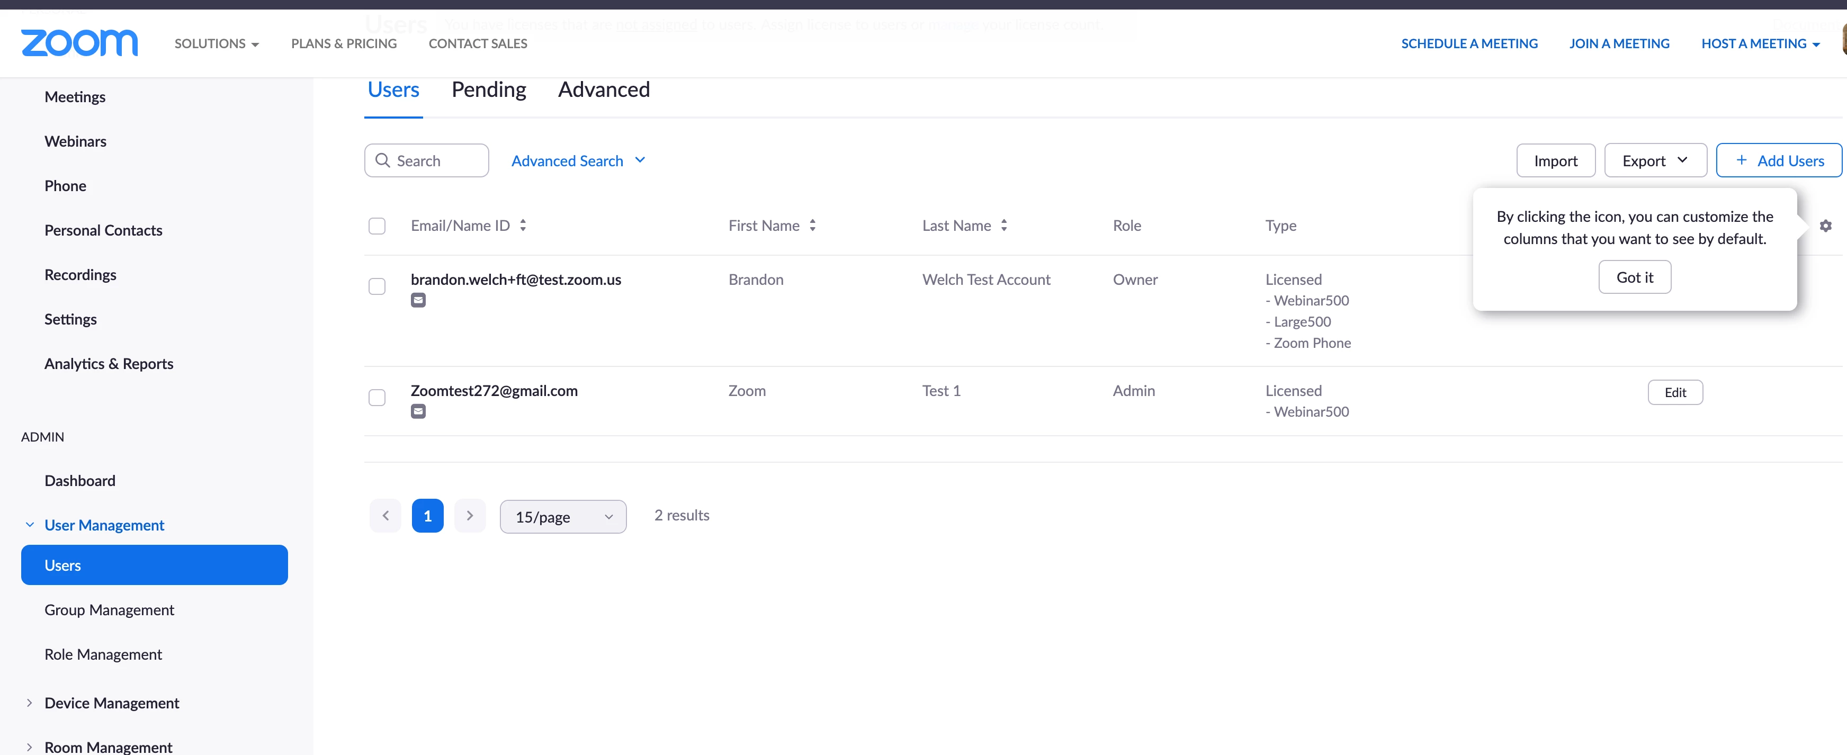Go to previous page arrow

tap(385, 516)
